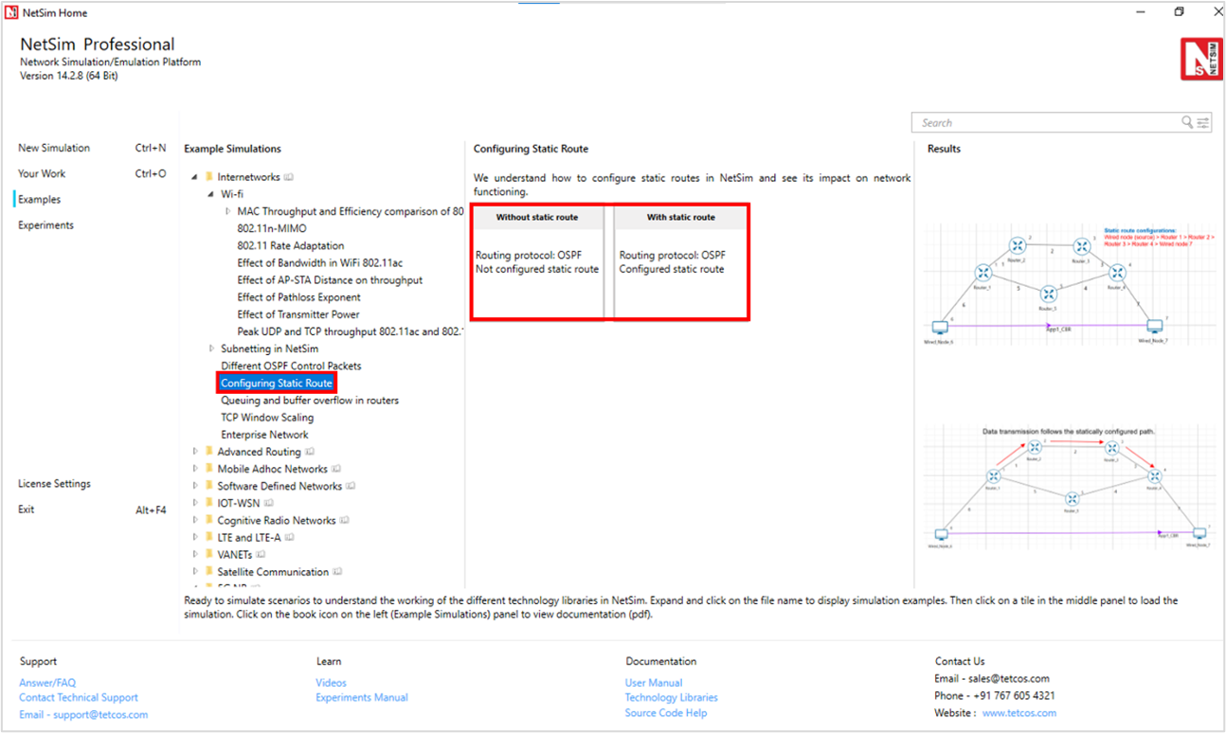Open documentation book icon beside Internetworks
This screenshot has width=1226, height=733.
point(289,177)
